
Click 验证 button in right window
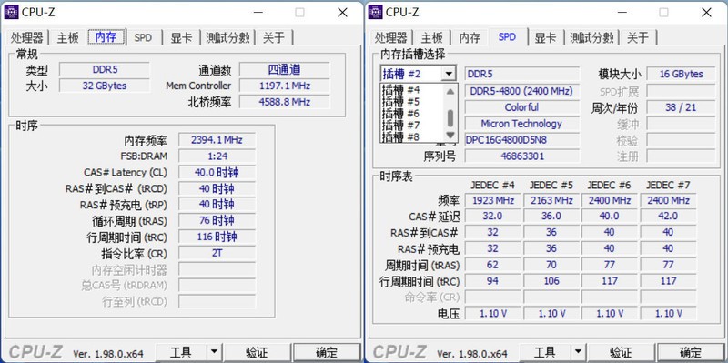pyautogui.click(x=621, y=352)
